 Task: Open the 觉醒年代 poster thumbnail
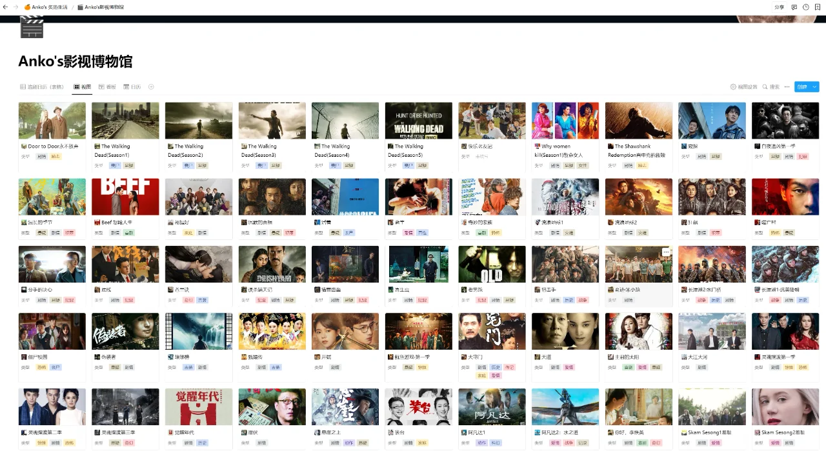coord(199,406)
